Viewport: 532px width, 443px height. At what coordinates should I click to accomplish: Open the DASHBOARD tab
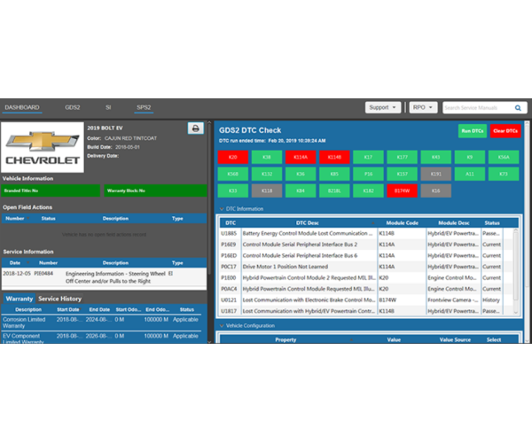click(x=22, y=107)
